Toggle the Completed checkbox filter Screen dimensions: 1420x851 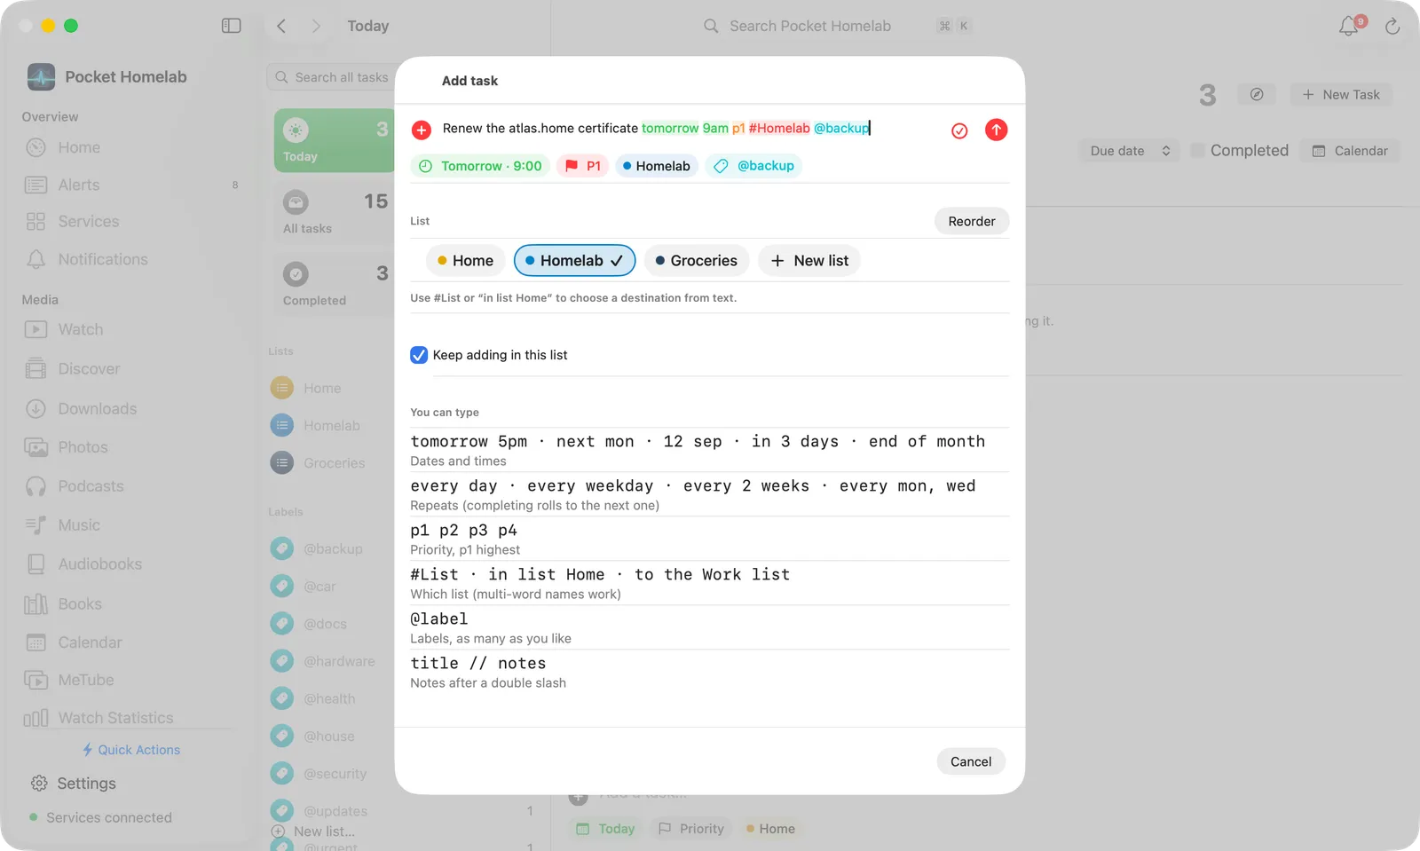coord(1198,151)
